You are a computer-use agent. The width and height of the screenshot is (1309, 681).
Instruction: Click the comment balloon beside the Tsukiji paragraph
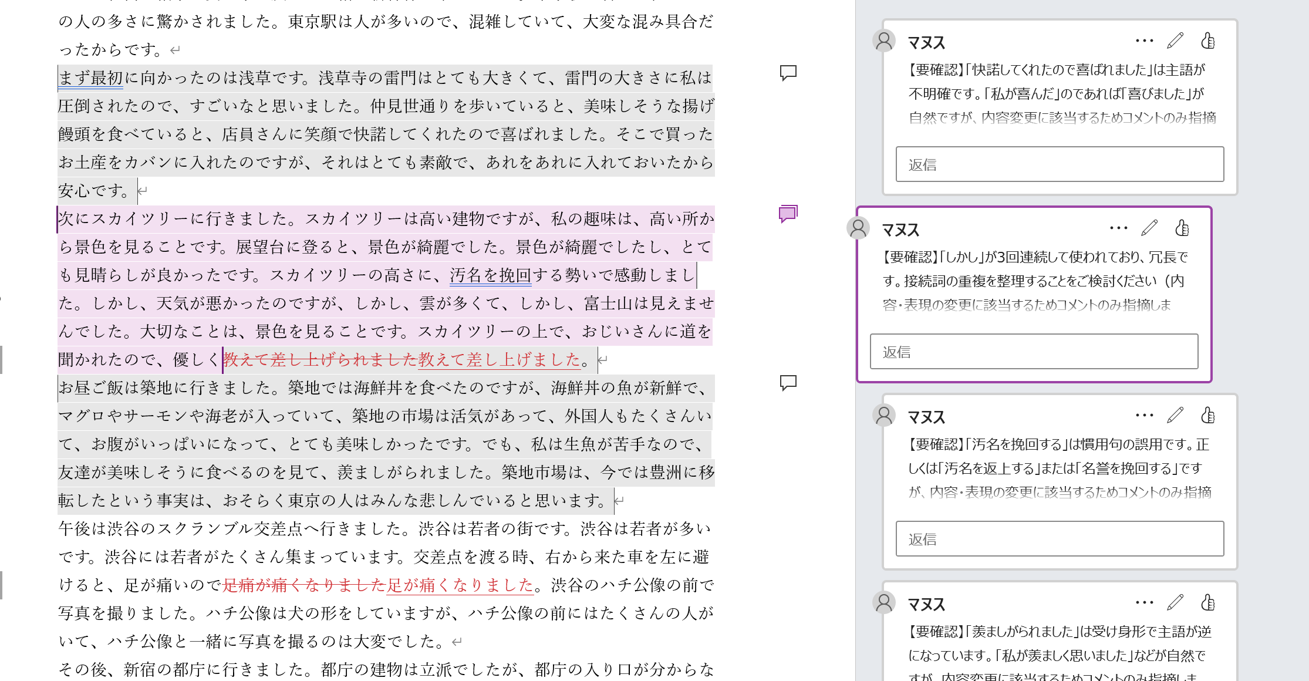[788, 383]
